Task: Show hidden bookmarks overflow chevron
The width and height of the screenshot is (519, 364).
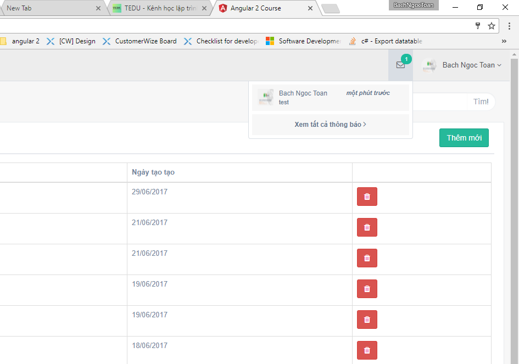Action: pyautogui.click(x=504, y=41)
